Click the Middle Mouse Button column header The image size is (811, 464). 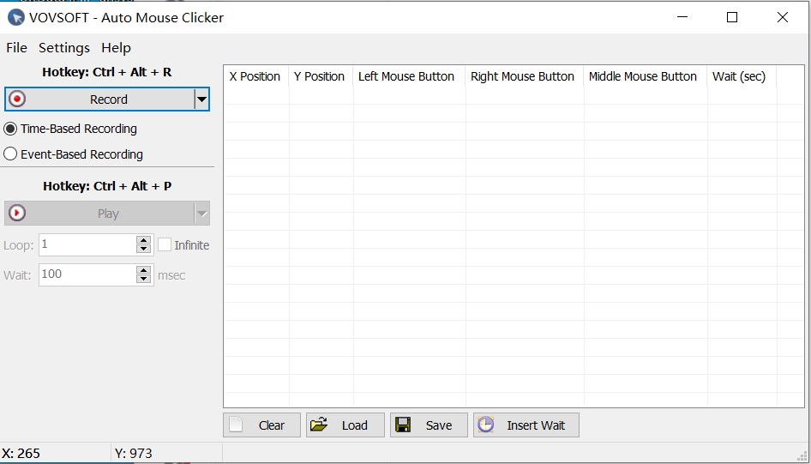645,76
